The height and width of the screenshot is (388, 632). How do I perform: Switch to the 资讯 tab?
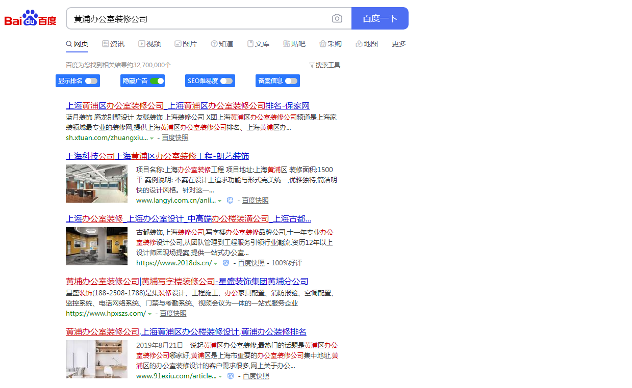(x=113, y=44)
